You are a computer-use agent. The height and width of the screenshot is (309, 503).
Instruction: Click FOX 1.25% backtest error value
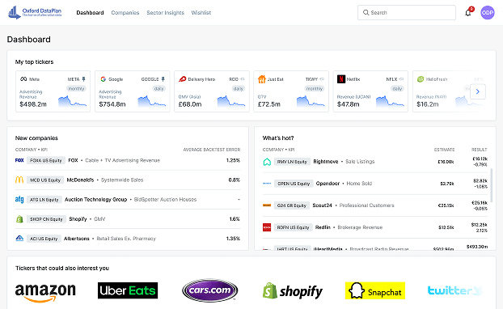point(233,160)
